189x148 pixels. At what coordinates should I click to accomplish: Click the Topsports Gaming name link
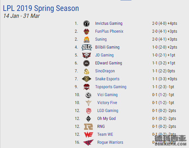(x=111, y=87)
